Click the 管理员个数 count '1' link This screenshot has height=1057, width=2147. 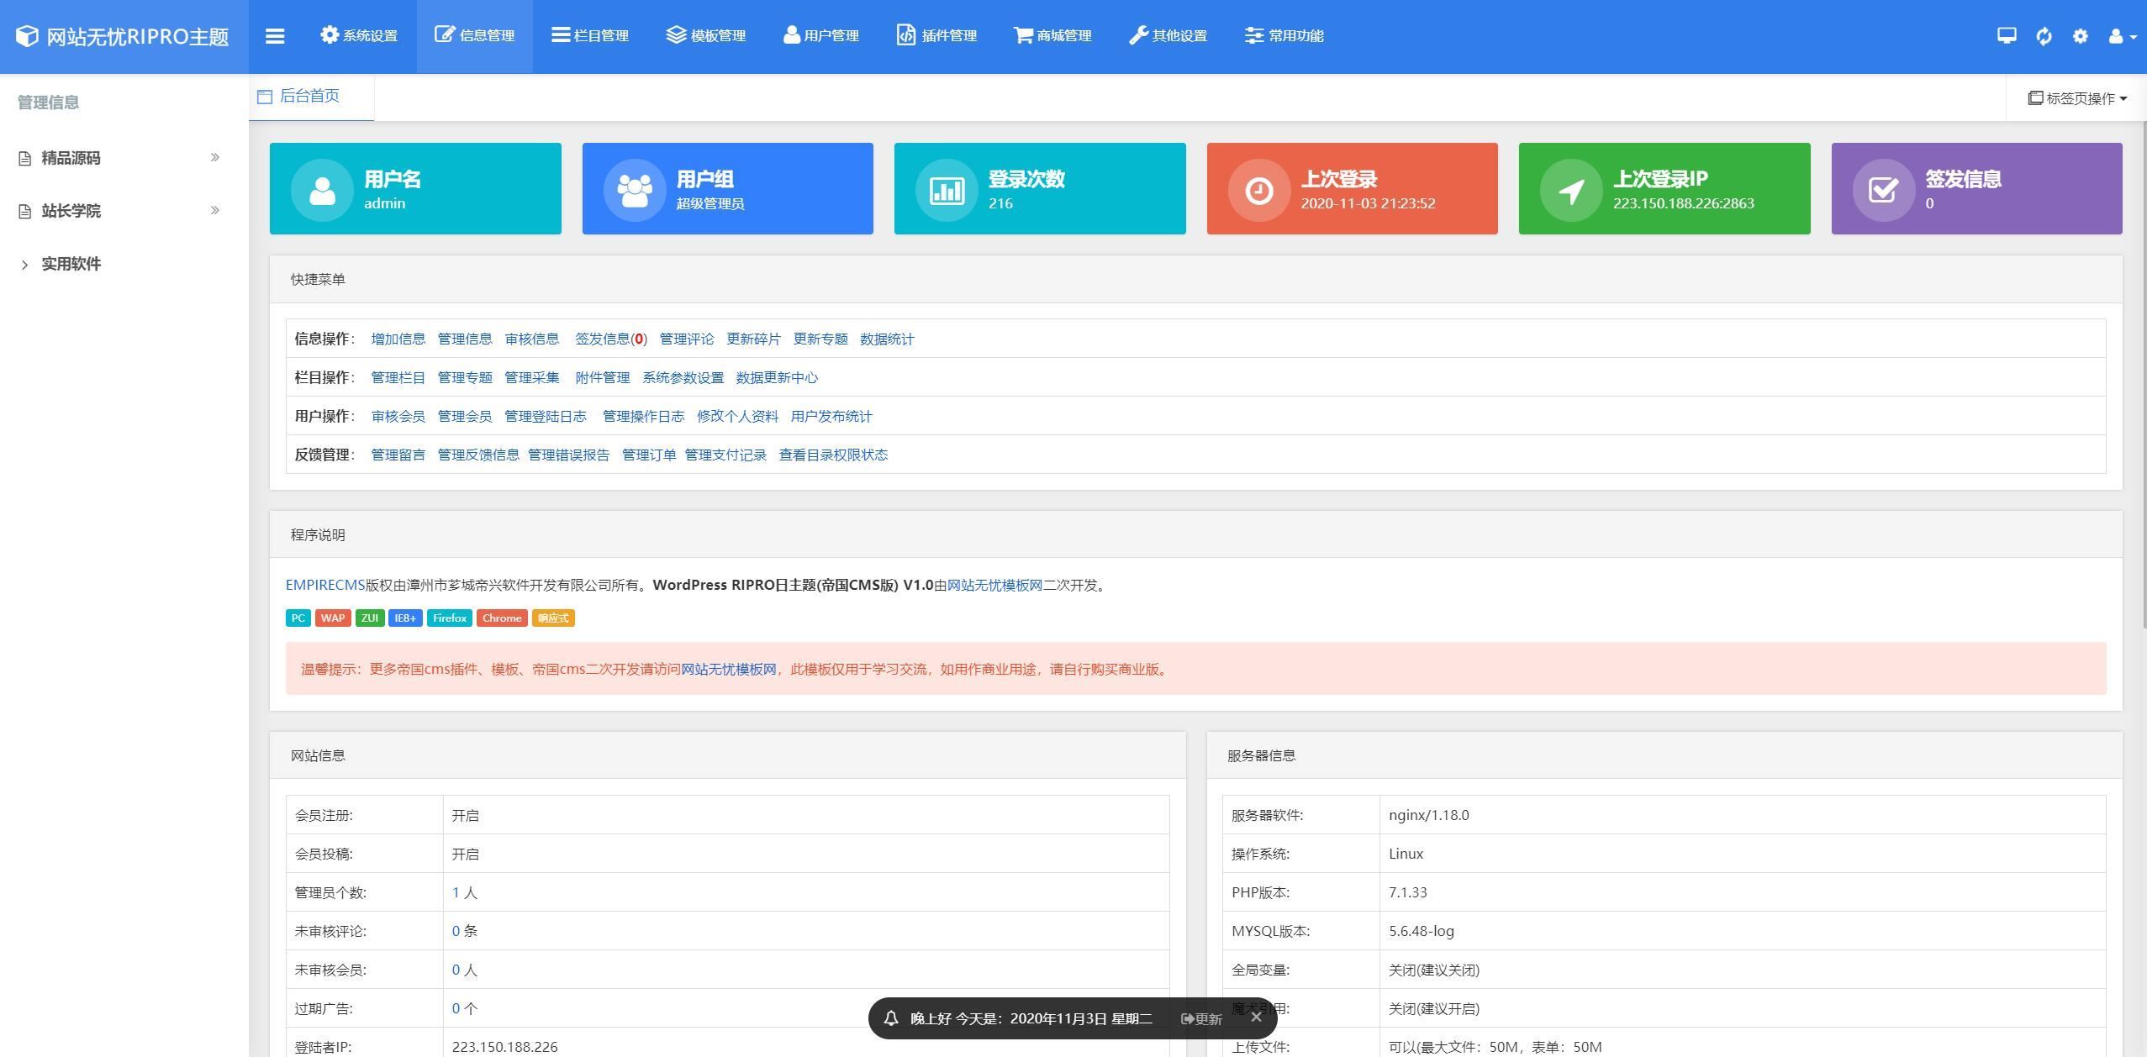tap(456, 892)
